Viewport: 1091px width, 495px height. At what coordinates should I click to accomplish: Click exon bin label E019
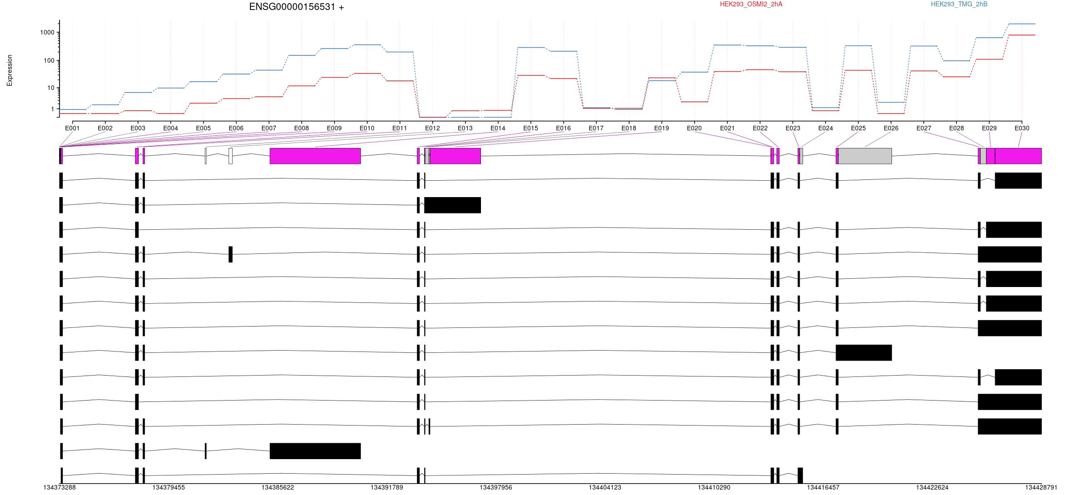tap(661, 128)
